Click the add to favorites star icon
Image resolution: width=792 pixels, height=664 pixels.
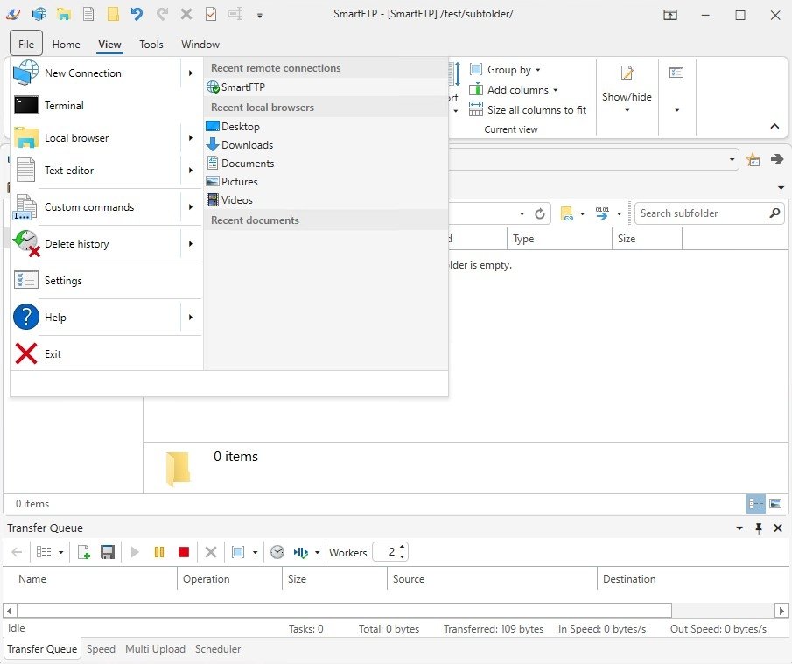pyautogui.click(x=753, y=159)
